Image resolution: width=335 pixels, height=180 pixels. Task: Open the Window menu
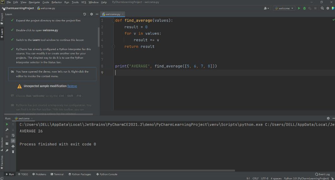(94, 2)
